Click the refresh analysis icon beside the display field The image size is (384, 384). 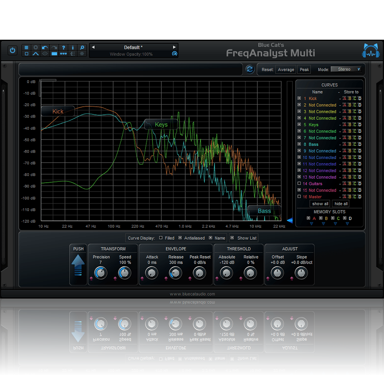(250, 69)
